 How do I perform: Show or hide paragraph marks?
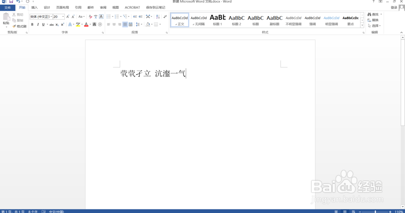pyautogui.click(x=165, y=17)
